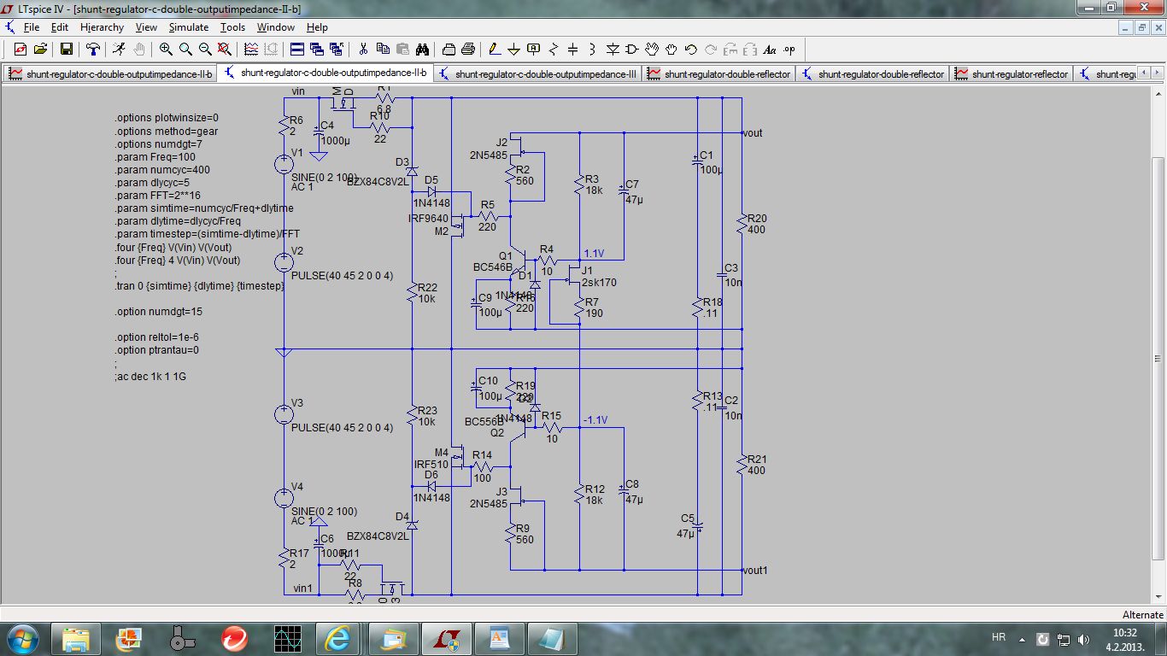Open Internet Explorer from the taskbar
Viewport: 1167px width, 656px height.
click(x=337, y=638)
